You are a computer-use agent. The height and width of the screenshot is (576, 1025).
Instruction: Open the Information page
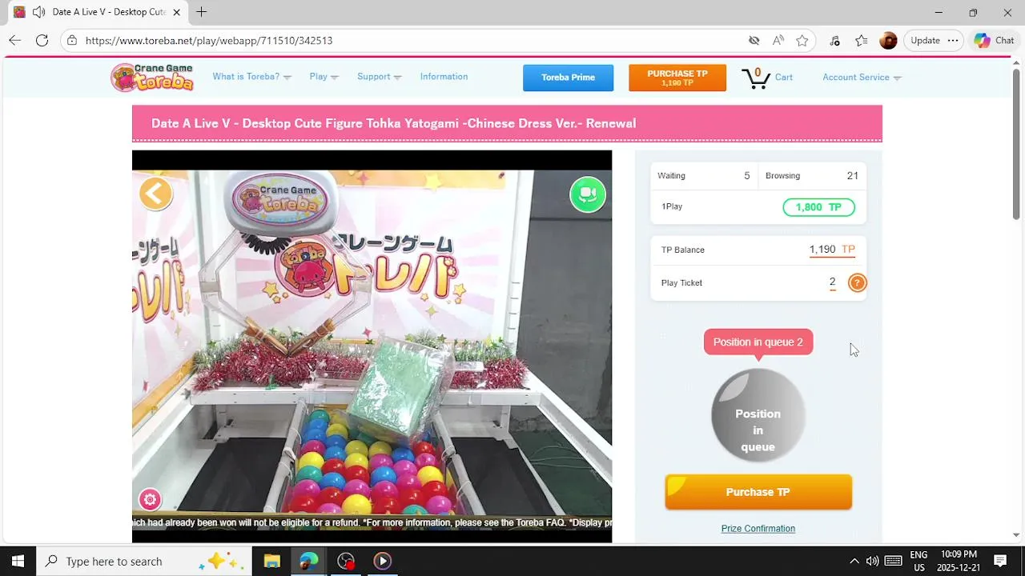click(444, 77)
